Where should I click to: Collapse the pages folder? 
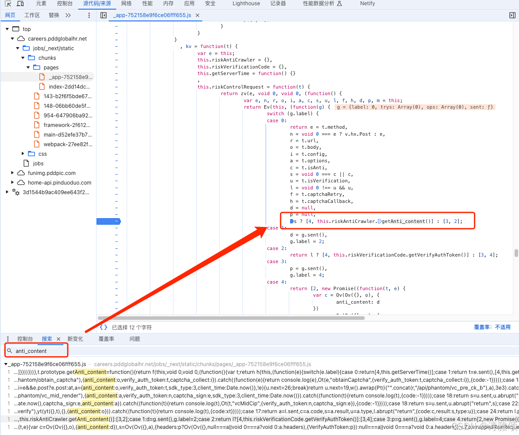(28, 68)
